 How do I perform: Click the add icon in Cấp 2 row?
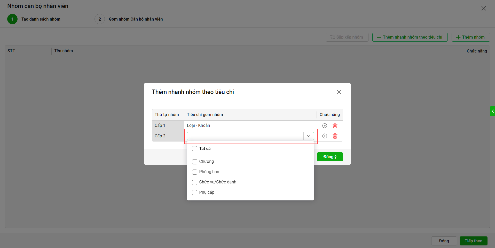(x=325, y=136)
